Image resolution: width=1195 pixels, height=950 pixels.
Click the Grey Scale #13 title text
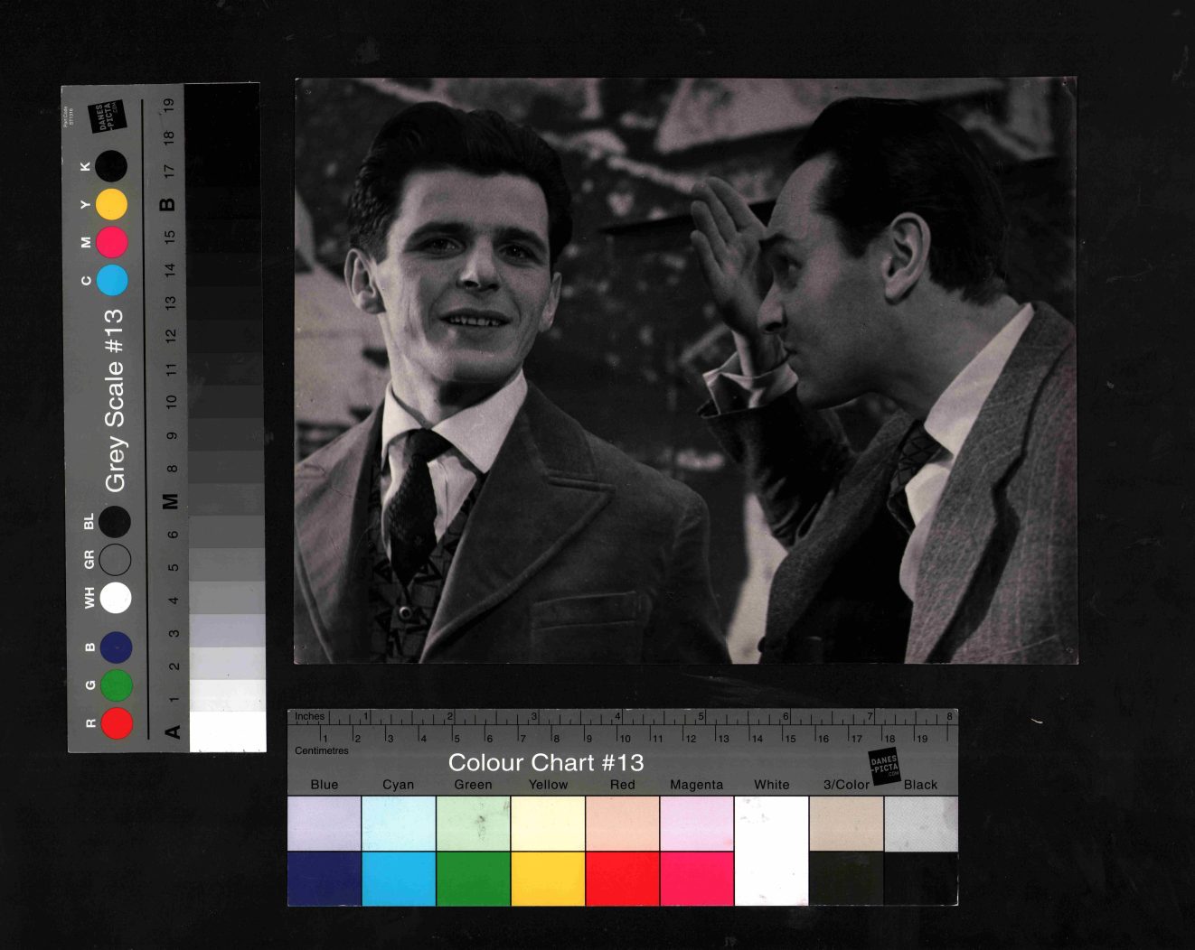pos(114,401)
